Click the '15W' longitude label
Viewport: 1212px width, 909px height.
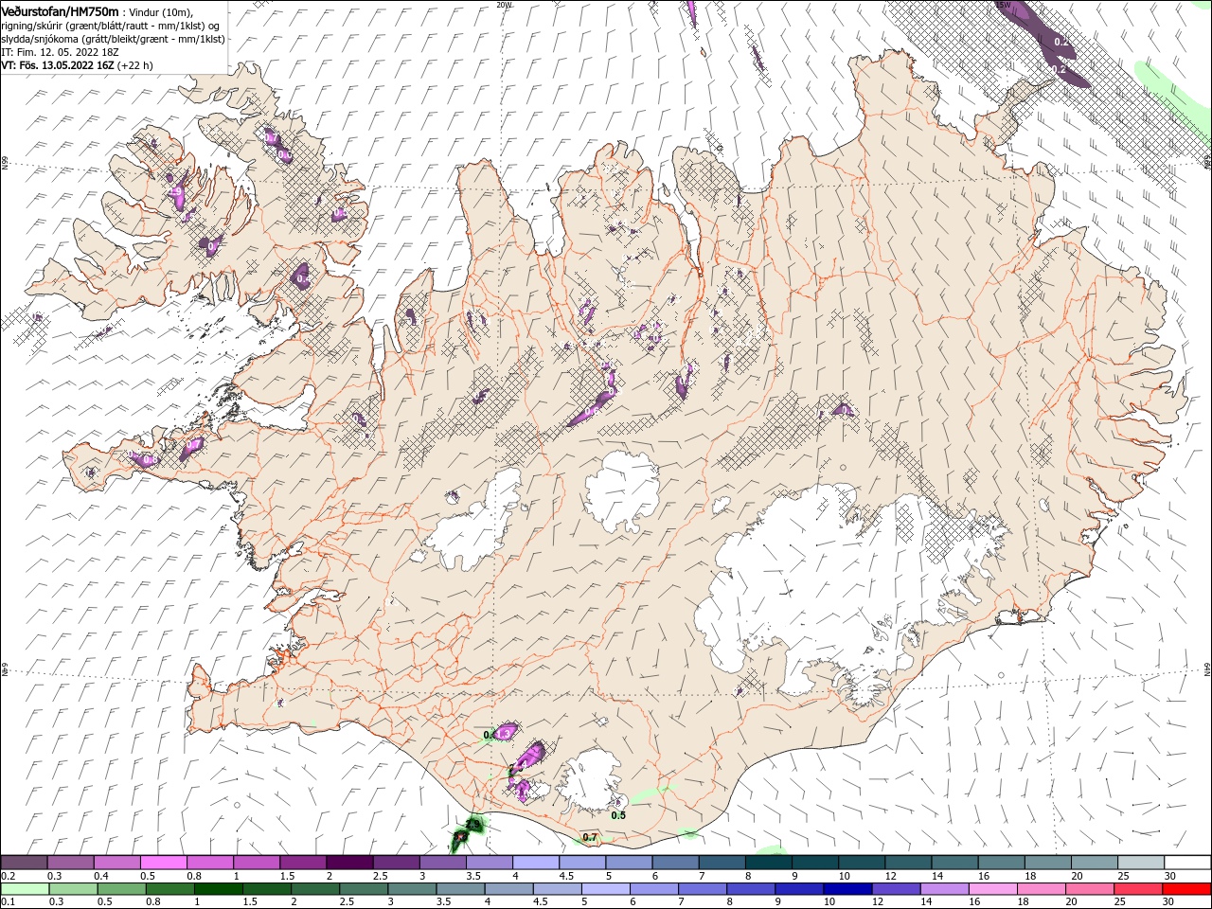1003,5
